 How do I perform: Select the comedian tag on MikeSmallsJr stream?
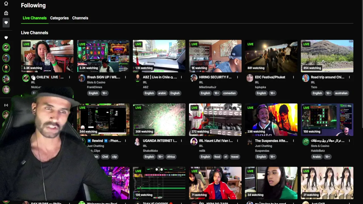coord(229,93)
